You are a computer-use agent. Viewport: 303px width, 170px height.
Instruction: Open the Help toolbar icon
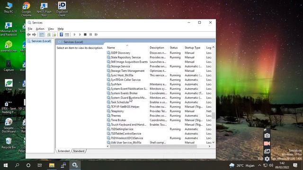61,34
